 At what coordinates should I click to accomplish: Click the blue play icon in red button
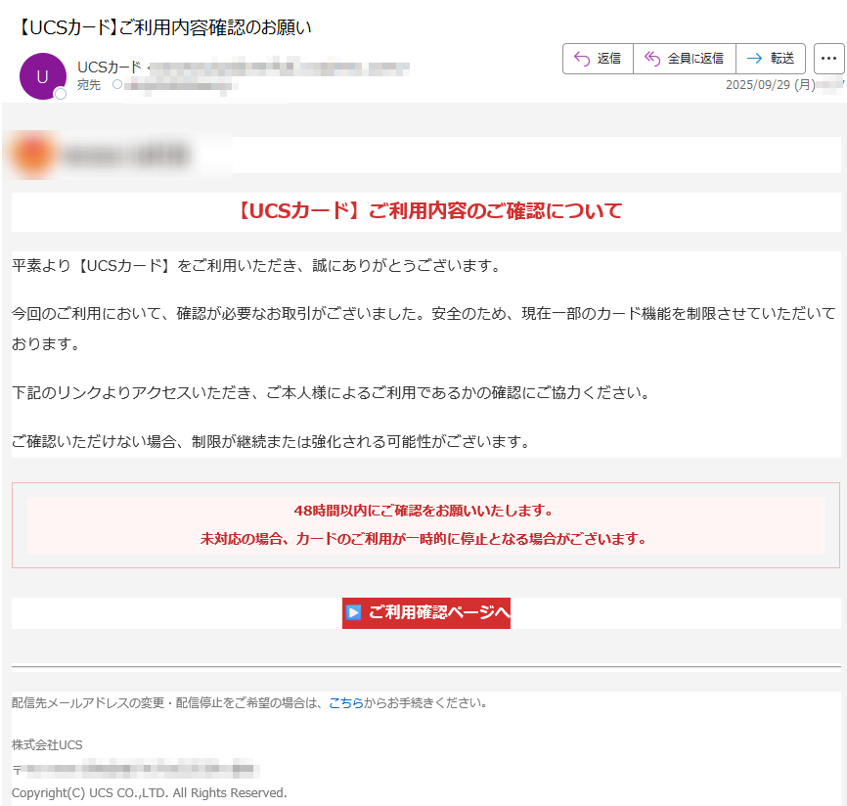[354, 612]
